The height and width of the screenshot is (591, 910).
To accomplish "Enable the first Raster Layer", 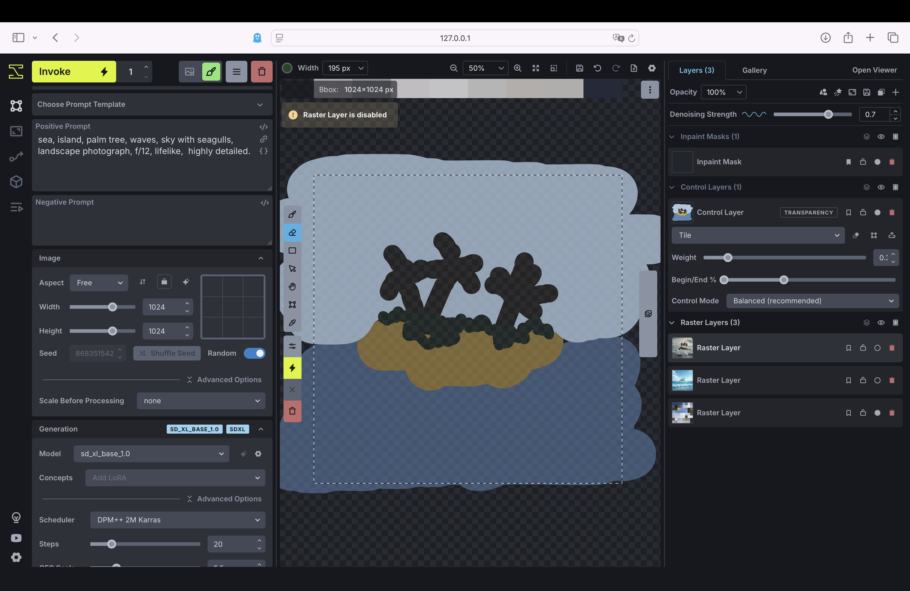I will [x=877, y=348].
